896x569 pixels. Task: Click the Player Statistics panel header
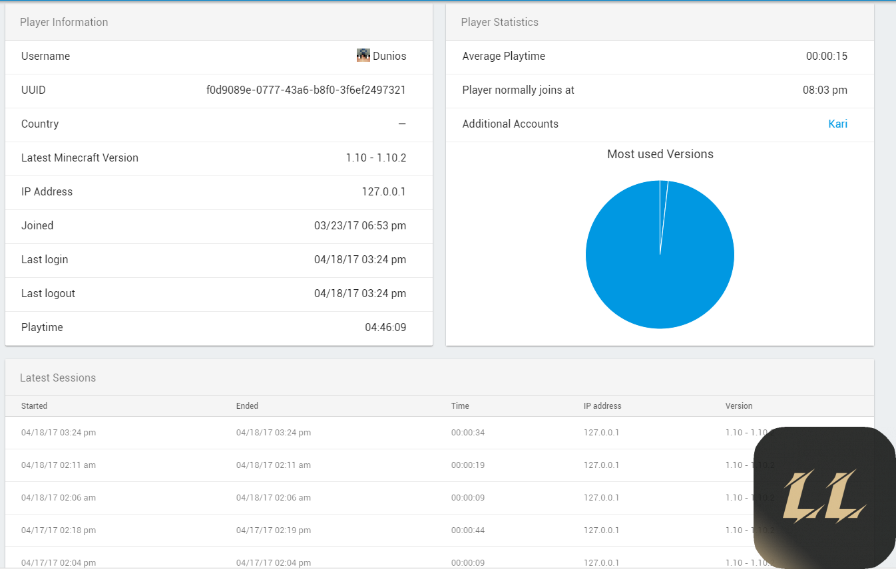500,22
